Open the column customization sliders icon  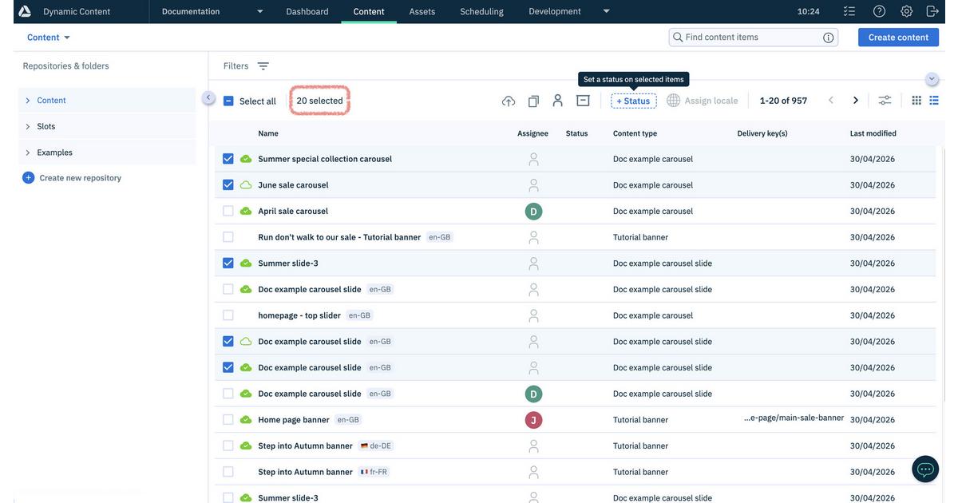click(885, 101)
